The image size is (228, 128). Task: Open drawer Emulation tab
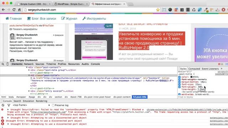(x=28, y=101)
